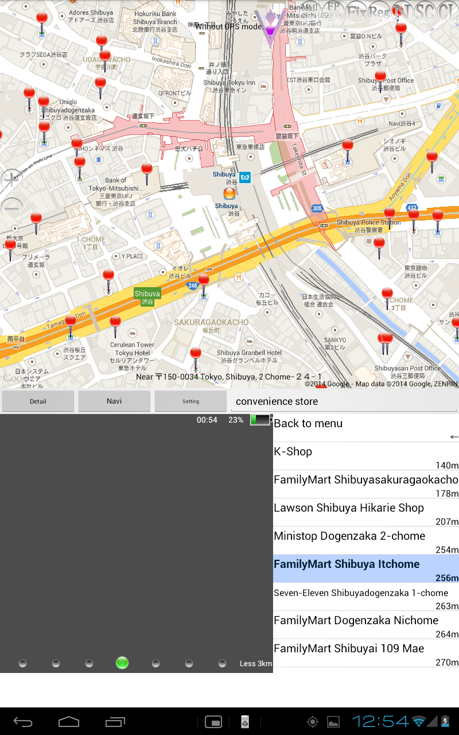459x735 pixels.
Task: Open Android Recent apps button
Action: 115,722
